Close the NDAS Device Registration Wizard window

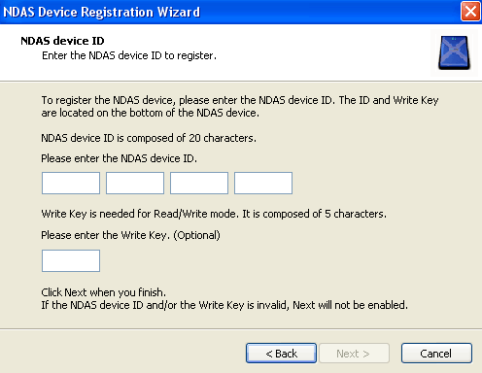coord(470,12)
